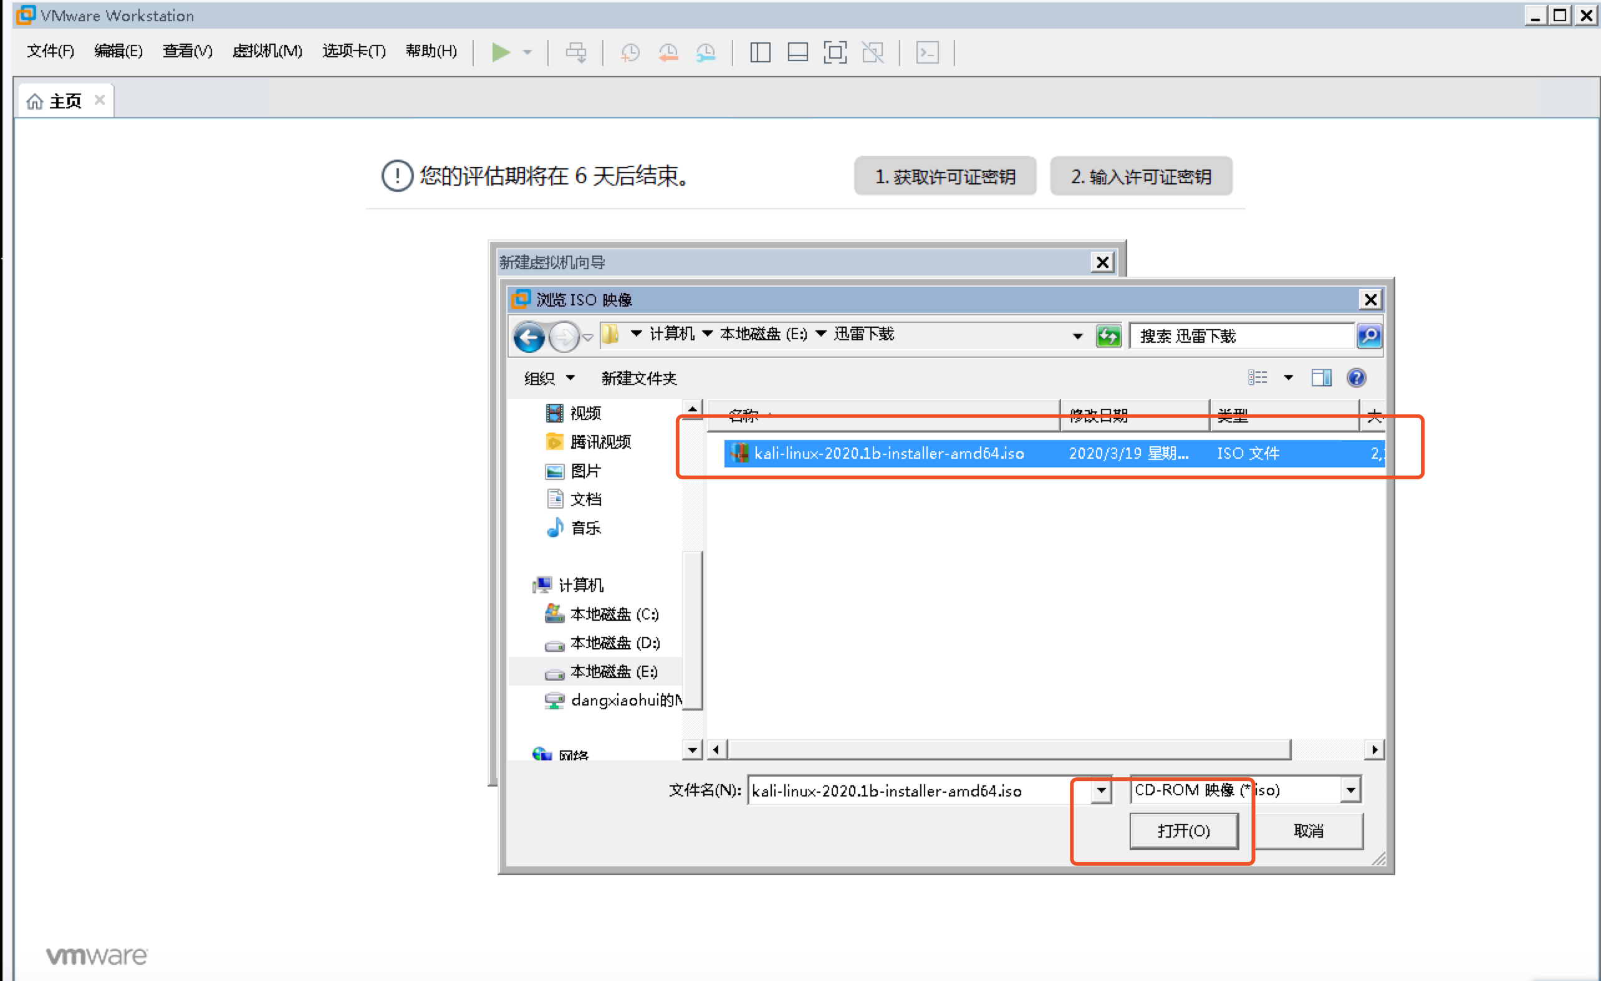Image resolution: width=1601 pixels, height=981 pixels.
Task: Expand the power options dropdown arrow
Action: click(527, 52)
